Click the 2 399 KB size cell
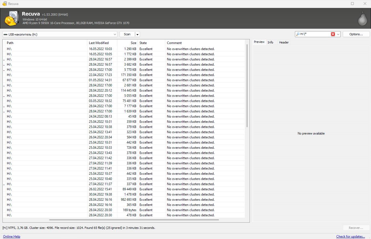Screen dimensions: 371x239 click(x=130, y=59)
